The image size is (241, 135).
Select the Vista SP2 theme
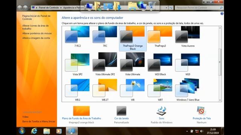78,64
